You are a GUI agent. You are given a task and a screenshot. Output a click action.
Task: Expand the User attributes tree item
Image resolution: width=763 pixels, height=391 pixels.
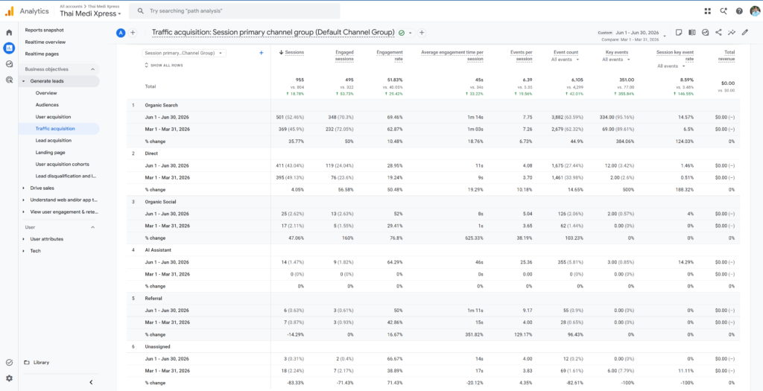pos(24,239)
